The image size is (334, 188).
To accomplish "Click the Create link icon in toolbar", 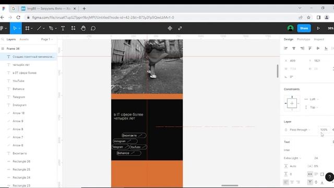I will [180, 28].
